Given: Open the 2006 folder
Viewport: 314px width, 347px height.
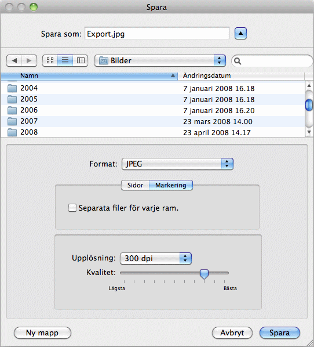Looking at the screenshot, I should click(x=152, y=110).
